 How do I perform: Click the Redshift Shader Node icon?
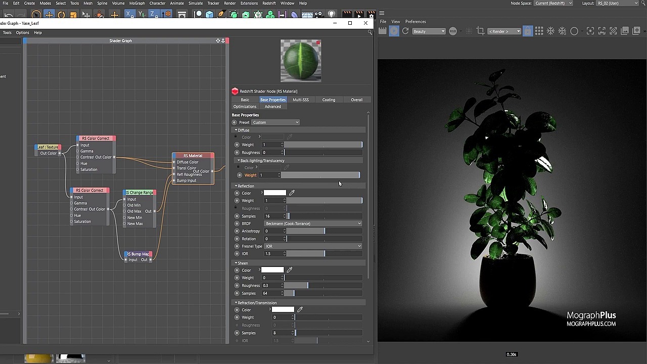[x=235, y=92]
